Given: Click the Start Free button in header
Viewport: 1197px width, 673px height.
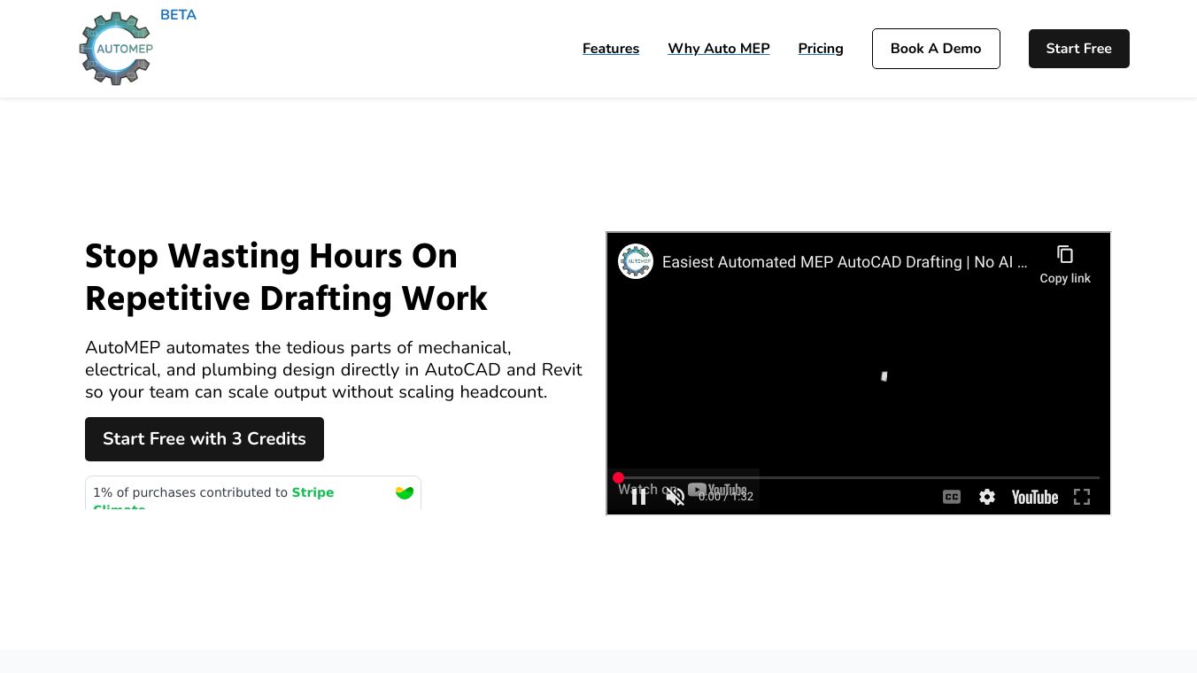Looking at the screenshot, I should coord(1078,49).
